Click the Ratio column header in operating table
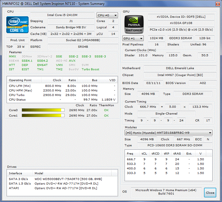The width and height of the screenshot is (222, 202). pyautogui.click(x=70, y=80)
